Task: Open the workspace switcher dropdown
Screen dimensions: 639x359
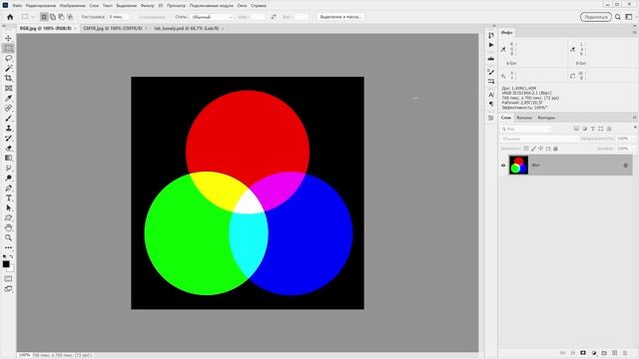Action: pos(629,17)
